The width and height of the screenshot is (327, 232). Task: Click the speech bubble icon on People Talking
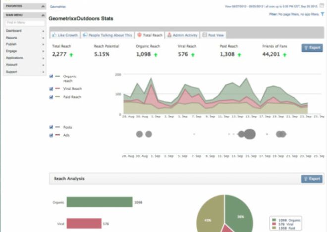pyautogui.click(x=85, y=35)
